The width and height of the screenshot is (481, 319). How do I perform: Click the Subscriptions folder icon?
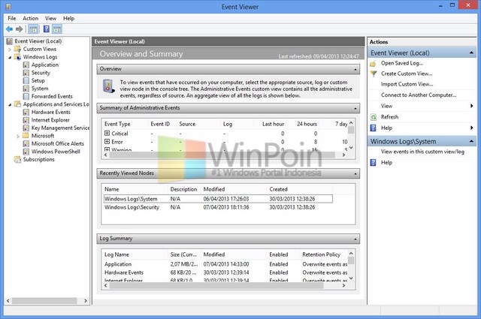coord(17,160)
